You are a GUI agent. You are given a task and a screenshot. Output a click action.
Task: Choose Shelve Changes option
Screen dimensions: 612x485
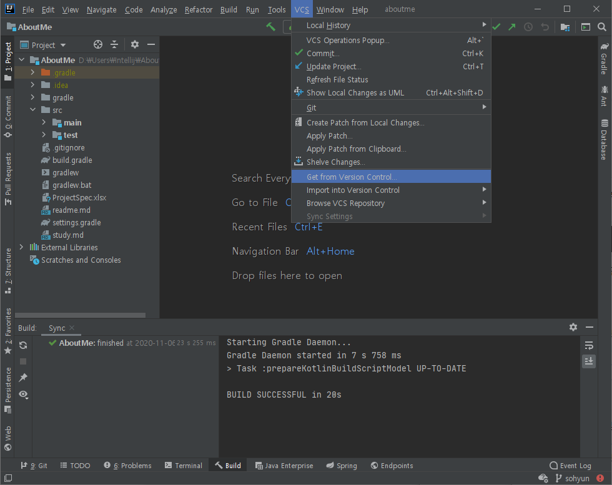tap(391, 162)
